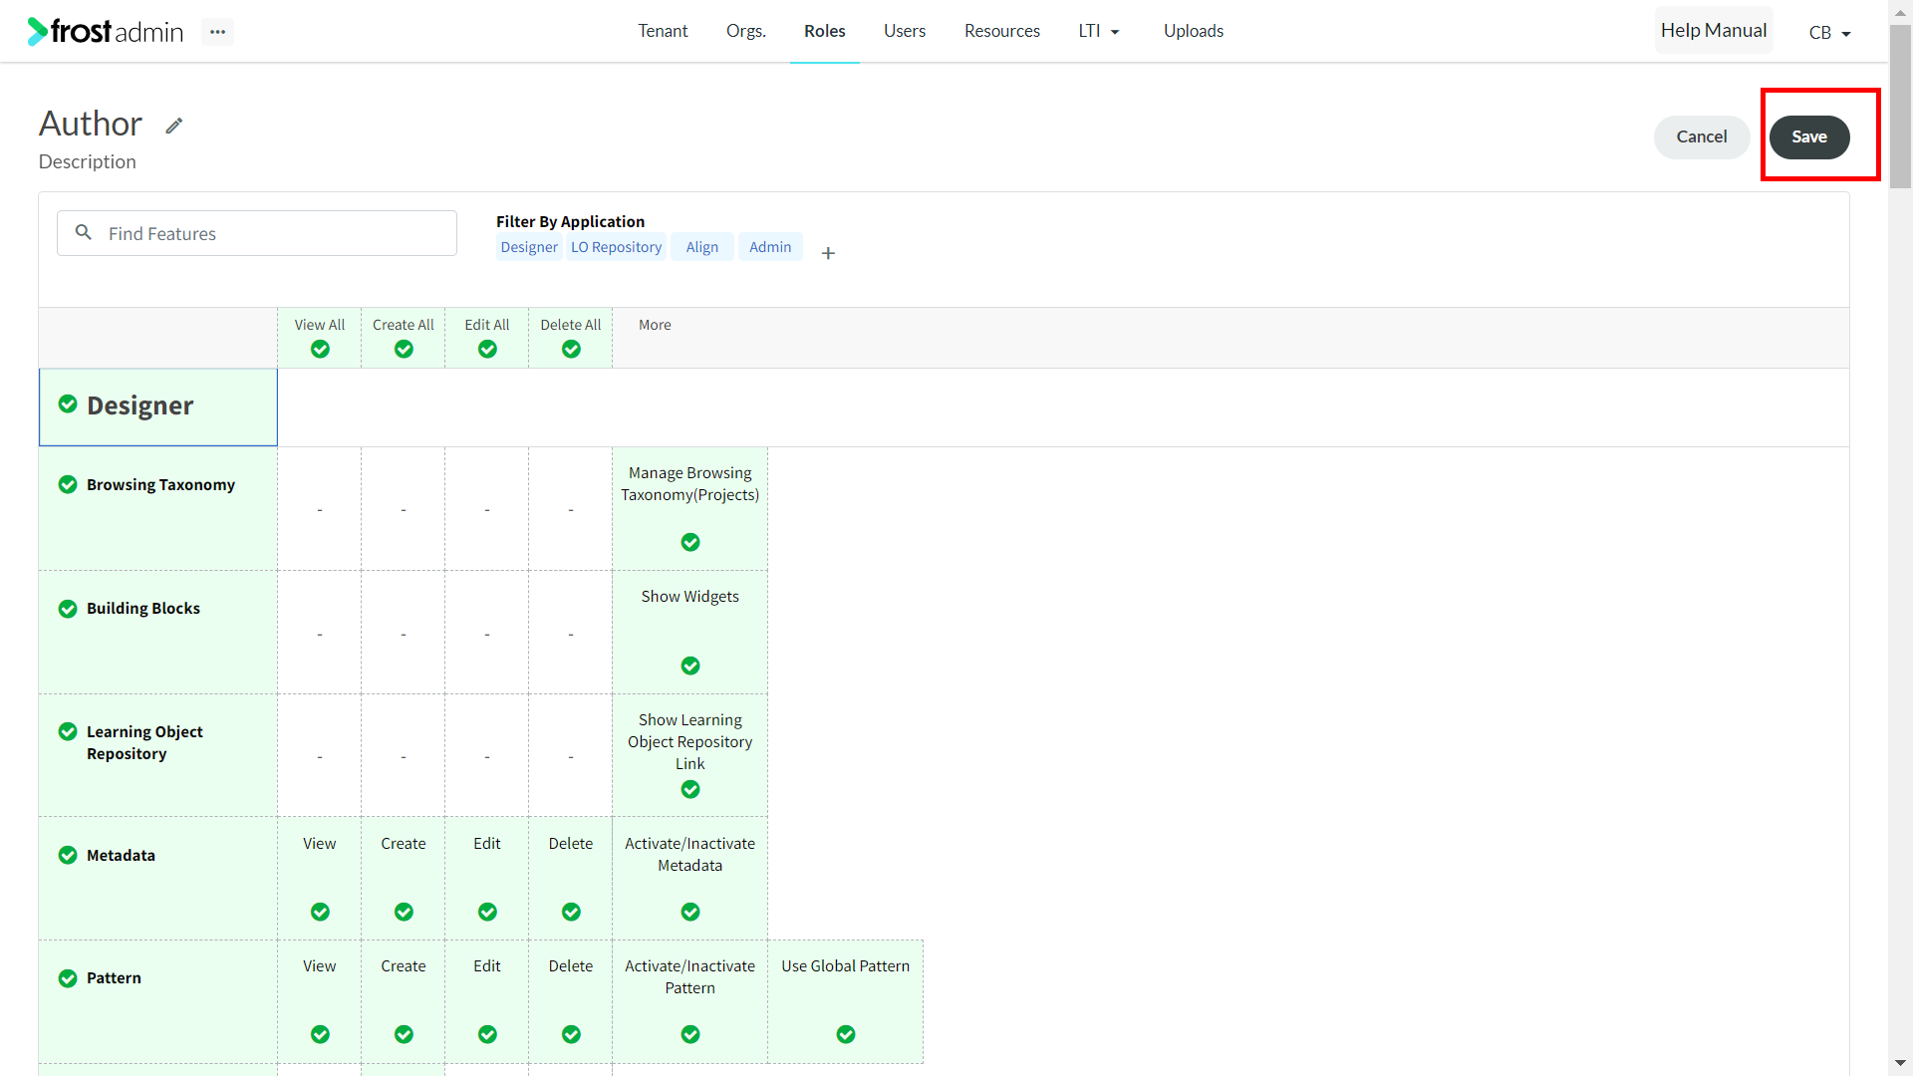Toggle Building Blocks row check icon
Viewport: 1913px width, 1076px height.
[x=68, y=609]
